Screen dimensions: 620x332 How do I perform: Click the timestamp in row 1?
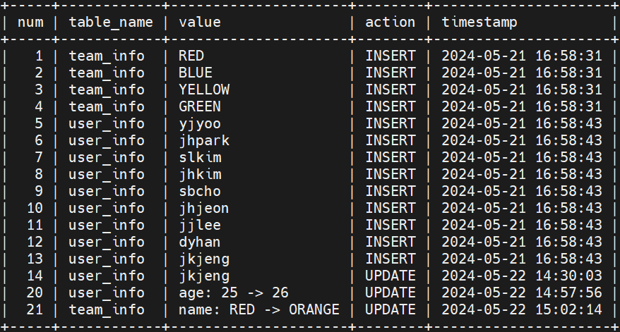click(x=522, y=56)
